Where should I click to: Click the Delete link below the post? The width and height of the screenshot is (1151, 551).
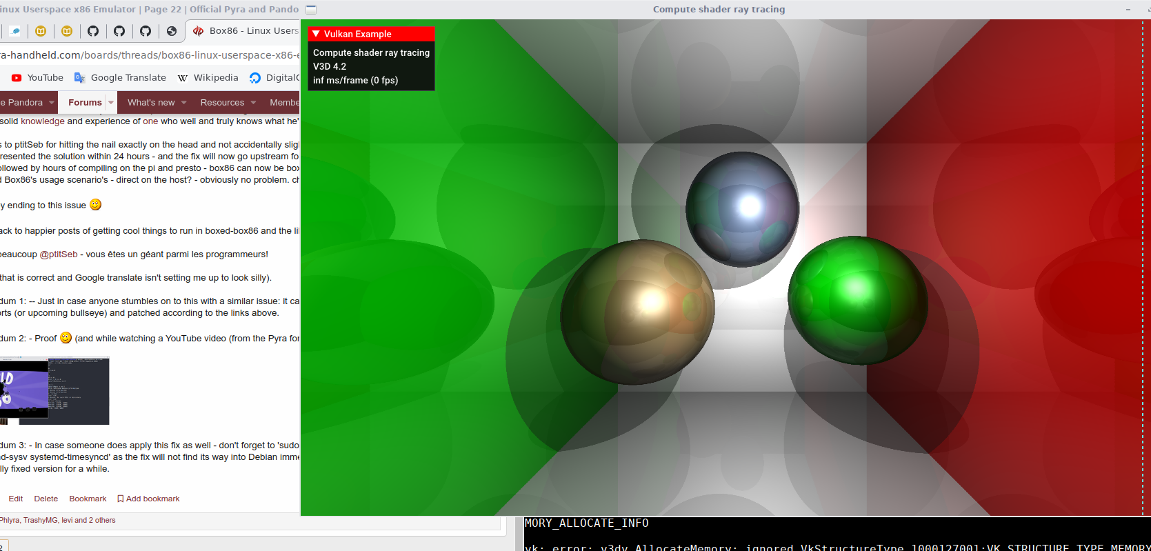click(46, 499)
